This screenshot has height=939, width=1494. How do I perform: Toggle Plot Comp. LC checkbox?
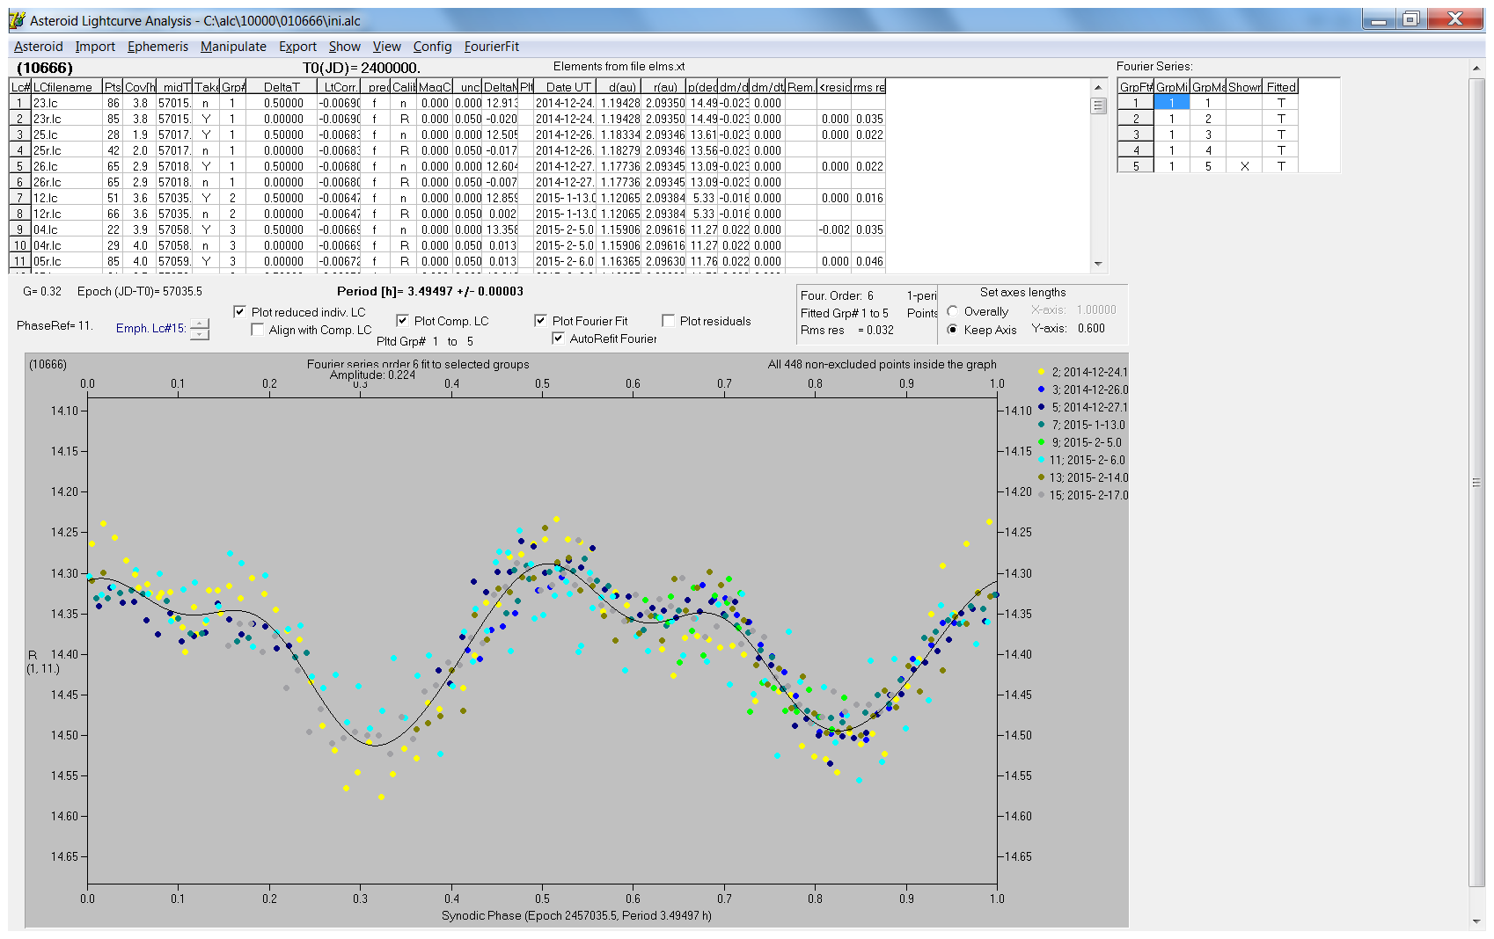coord(402,320)
